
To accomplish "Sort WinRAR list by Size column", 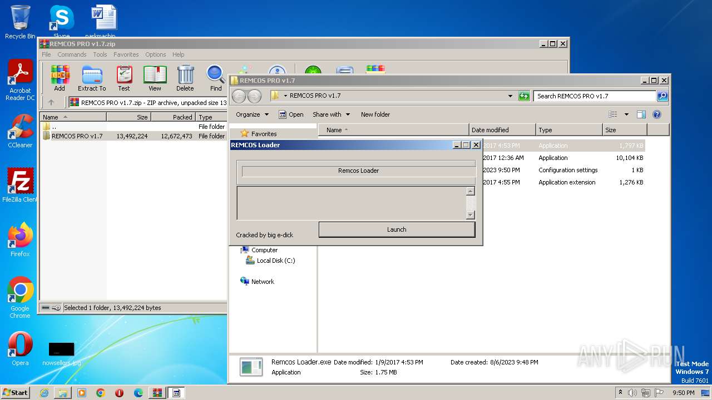I will tap(128, 117).
